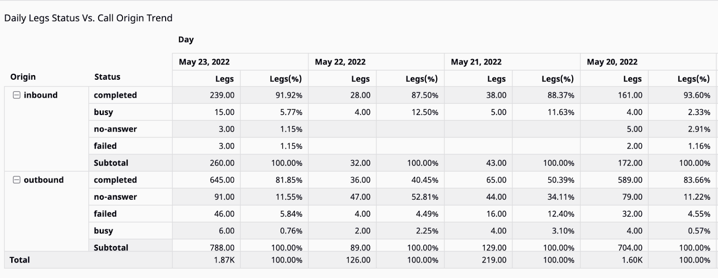The image size is (718, 278).
Task: Click the Status column header
Action: click(107, 77)
